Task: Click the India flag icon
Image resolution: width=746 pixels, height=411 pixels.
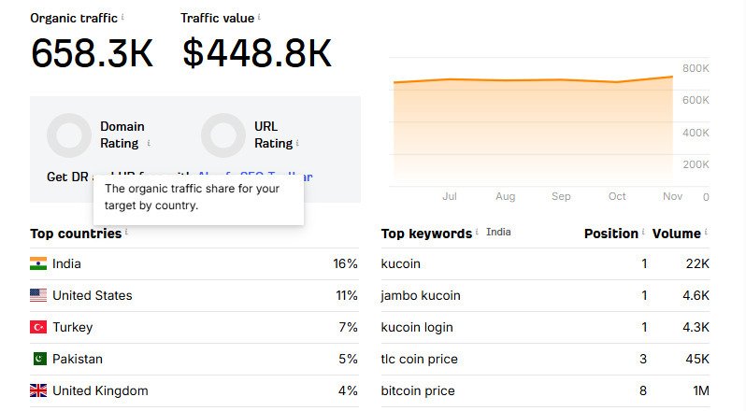Action: 38,263
